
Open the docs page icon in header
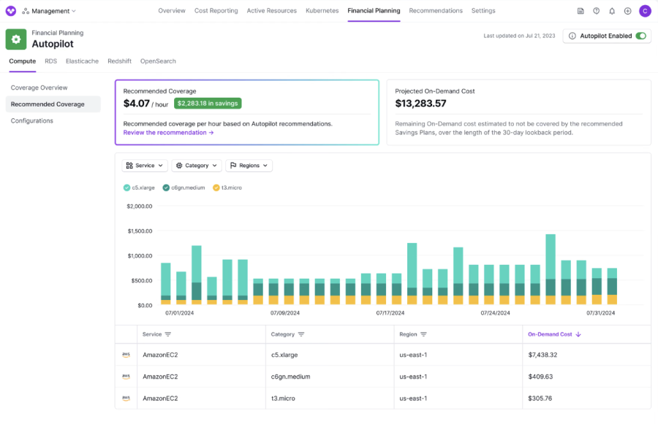coord(581,11)
